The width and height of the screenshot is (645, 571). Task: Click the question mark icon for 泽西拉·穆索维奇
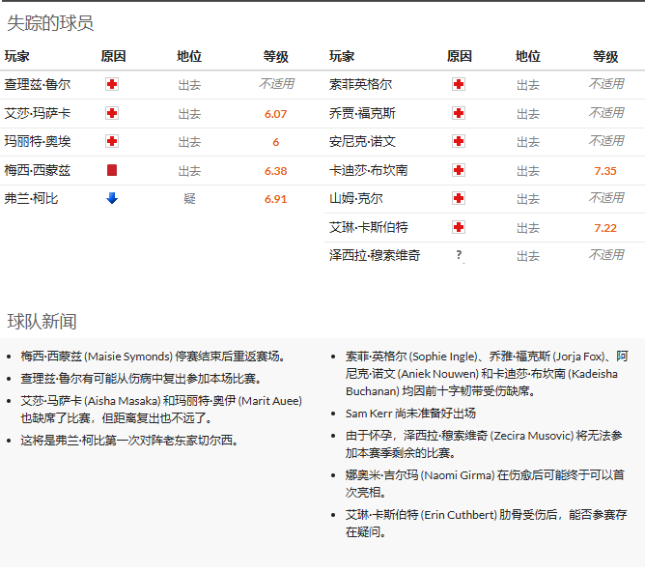pos(459,256)
